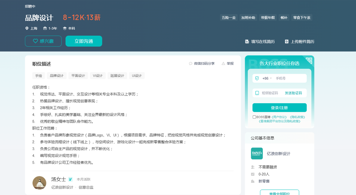356x195 pixels.
Task: Click the 上传附件简历 upload link
Action: [x=300, y=42]
